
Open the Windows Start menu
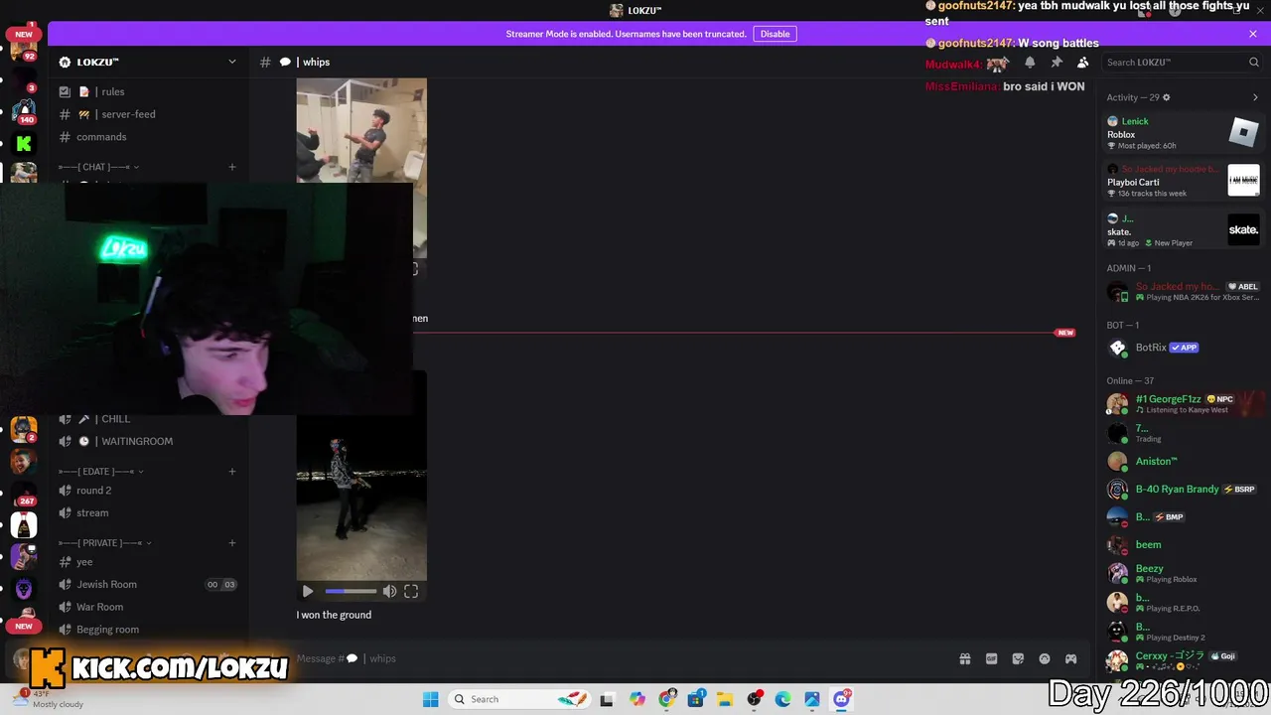[x=430, y=699]
